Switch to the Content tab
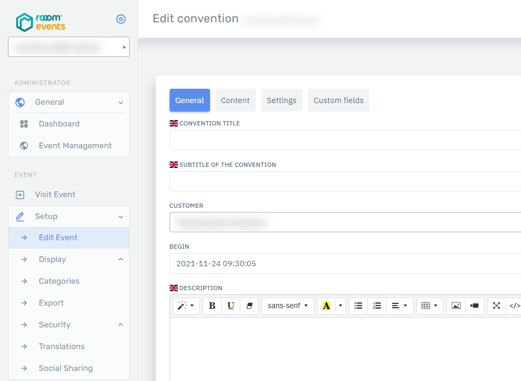 pos(235,100)
